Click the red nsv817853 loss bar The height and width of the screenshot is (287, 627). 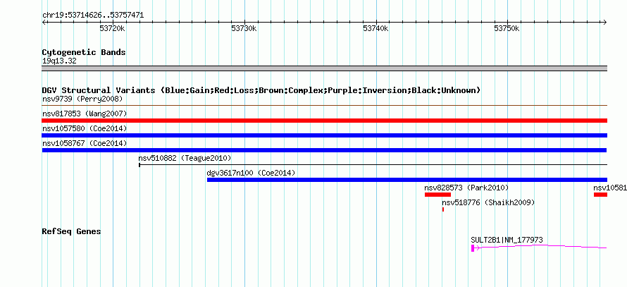pyautogui.click(x=325, y=121)
